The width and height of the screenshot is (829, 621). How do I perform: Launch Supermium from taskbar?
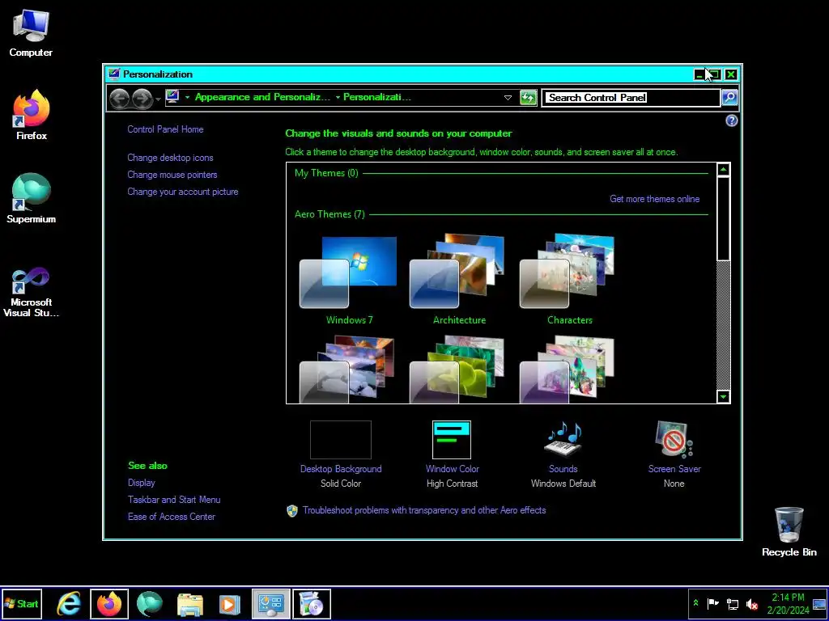(150, 604)
